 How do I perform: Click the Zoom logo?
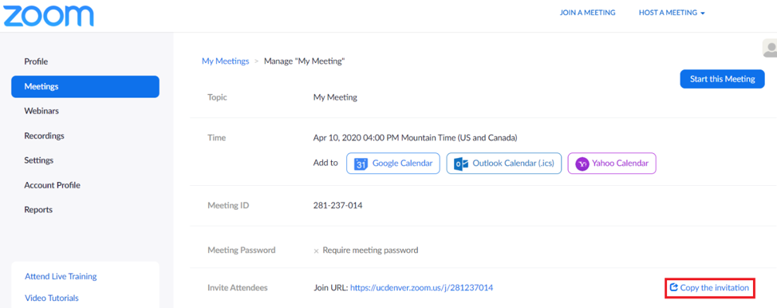48,15
